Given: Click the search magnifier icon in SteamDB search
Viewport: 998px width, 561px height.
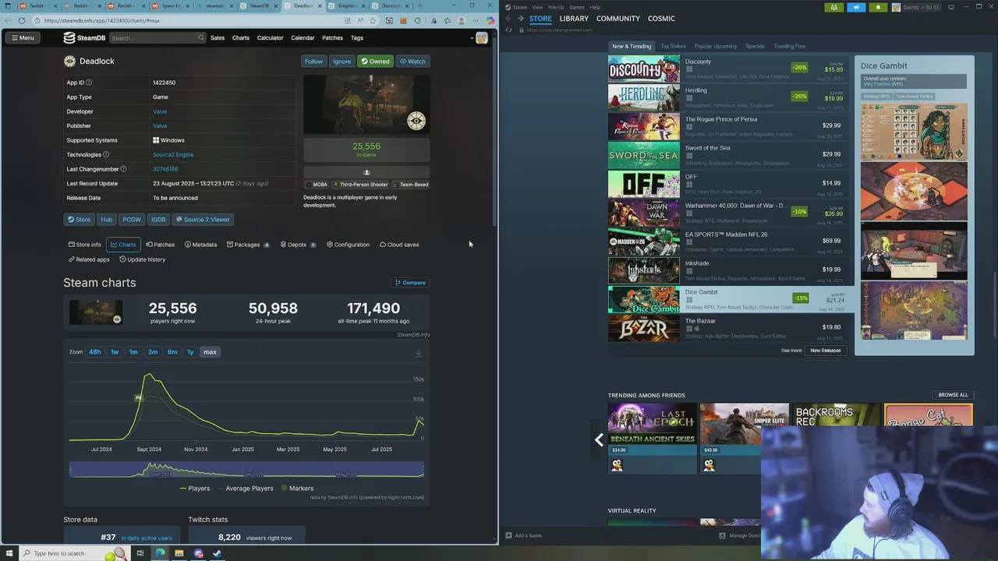Looking at the screenshot, I should point(200,37).
